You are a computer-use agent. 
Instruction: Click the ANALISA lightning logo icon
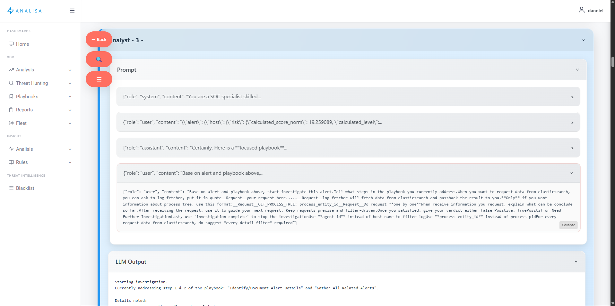[x=11, y=11]
